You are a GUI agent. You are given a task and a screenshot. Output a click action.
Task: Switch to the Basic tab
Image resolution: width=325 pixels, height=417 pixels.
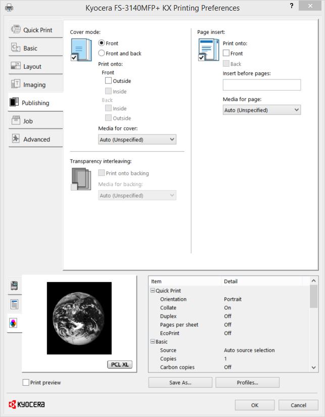point(36,48)
